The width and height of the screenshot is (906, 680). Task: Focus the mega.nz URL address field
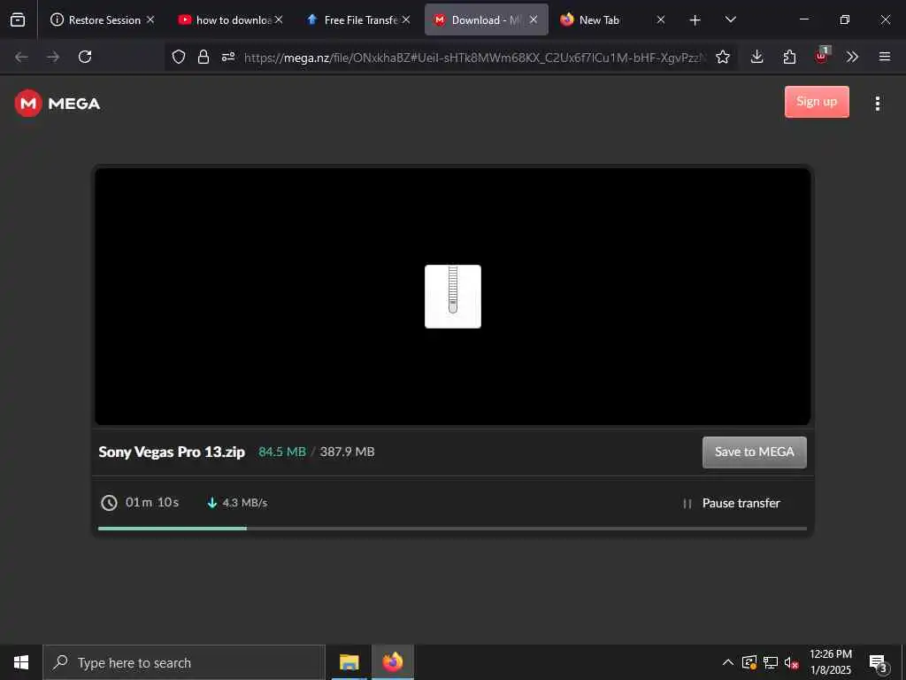474,58
